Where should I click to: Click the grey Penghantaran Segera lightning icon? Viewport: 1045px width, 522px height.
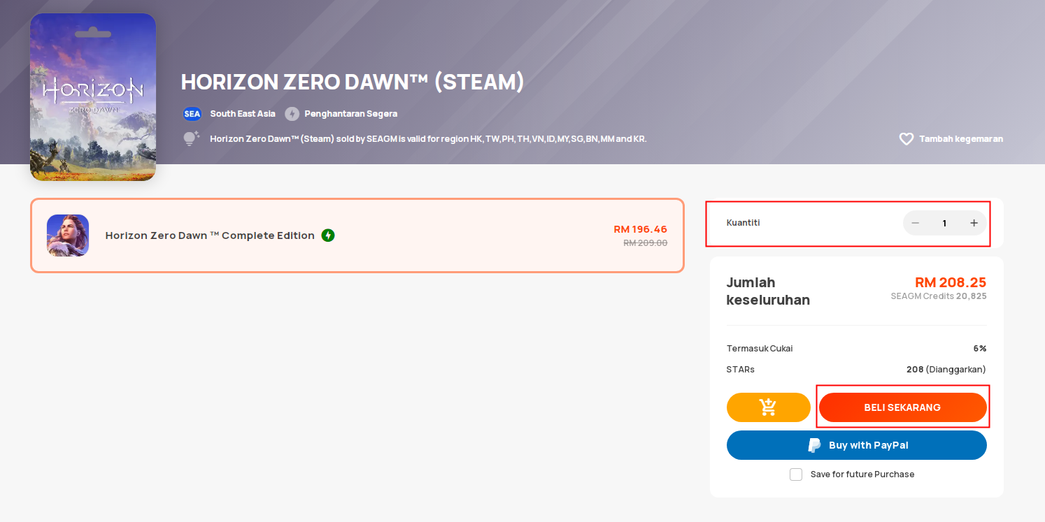pos(292,114)
